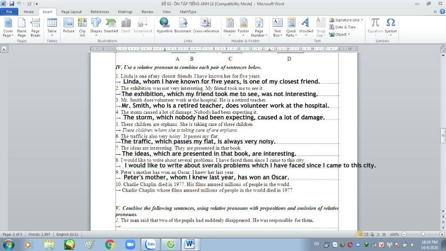Open the File tab
The image size is (446, 251).
pyautogui.click(x=9, y=12)
